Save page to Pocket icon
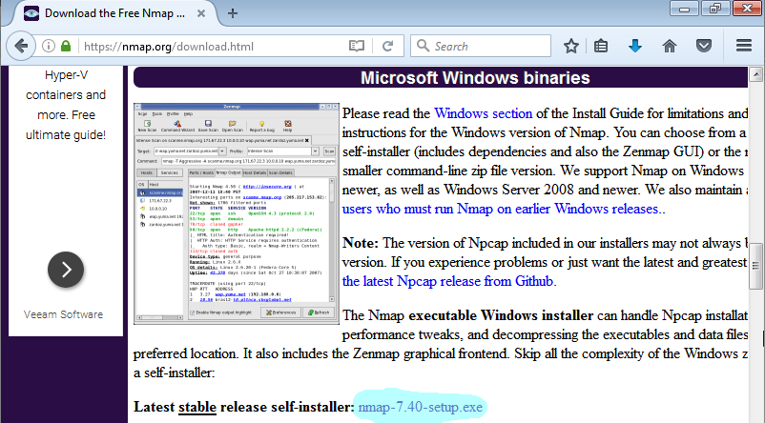This screenshot has height=423, width=765. click(x=704, y=47)
